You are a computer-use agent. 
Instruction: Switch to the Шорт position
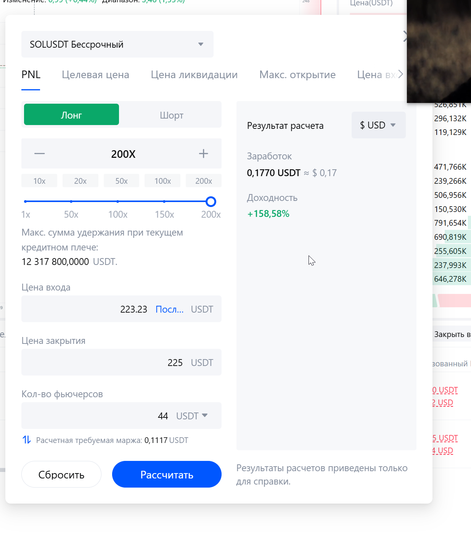pos(171,115)
